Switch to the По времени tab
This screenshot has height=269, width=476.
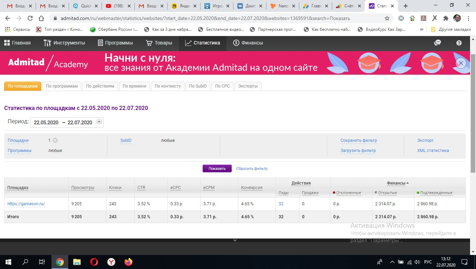134,86
